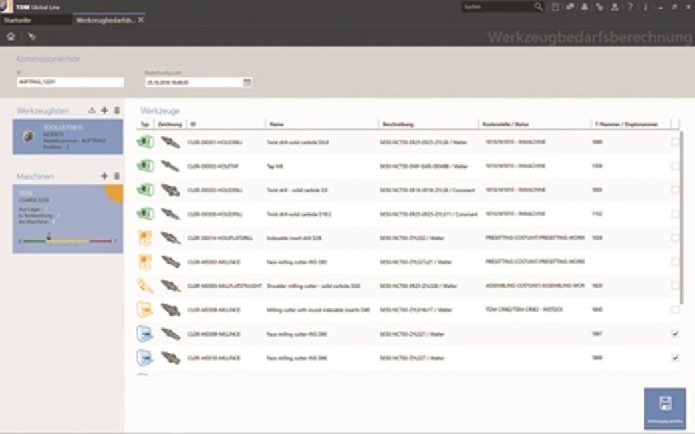This screenshot has height=434, width=695.
Task: Click the home icon in the toolbar
Action: (11, 37)
